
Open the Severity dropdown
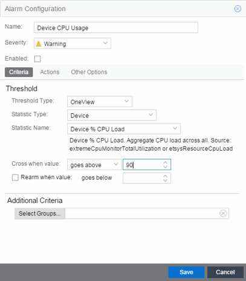click(73, 43)
